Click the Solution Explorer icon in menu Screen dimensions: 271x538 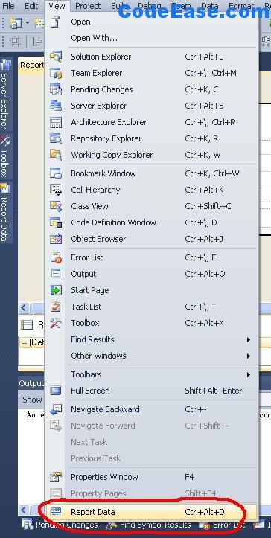point(56,57)
